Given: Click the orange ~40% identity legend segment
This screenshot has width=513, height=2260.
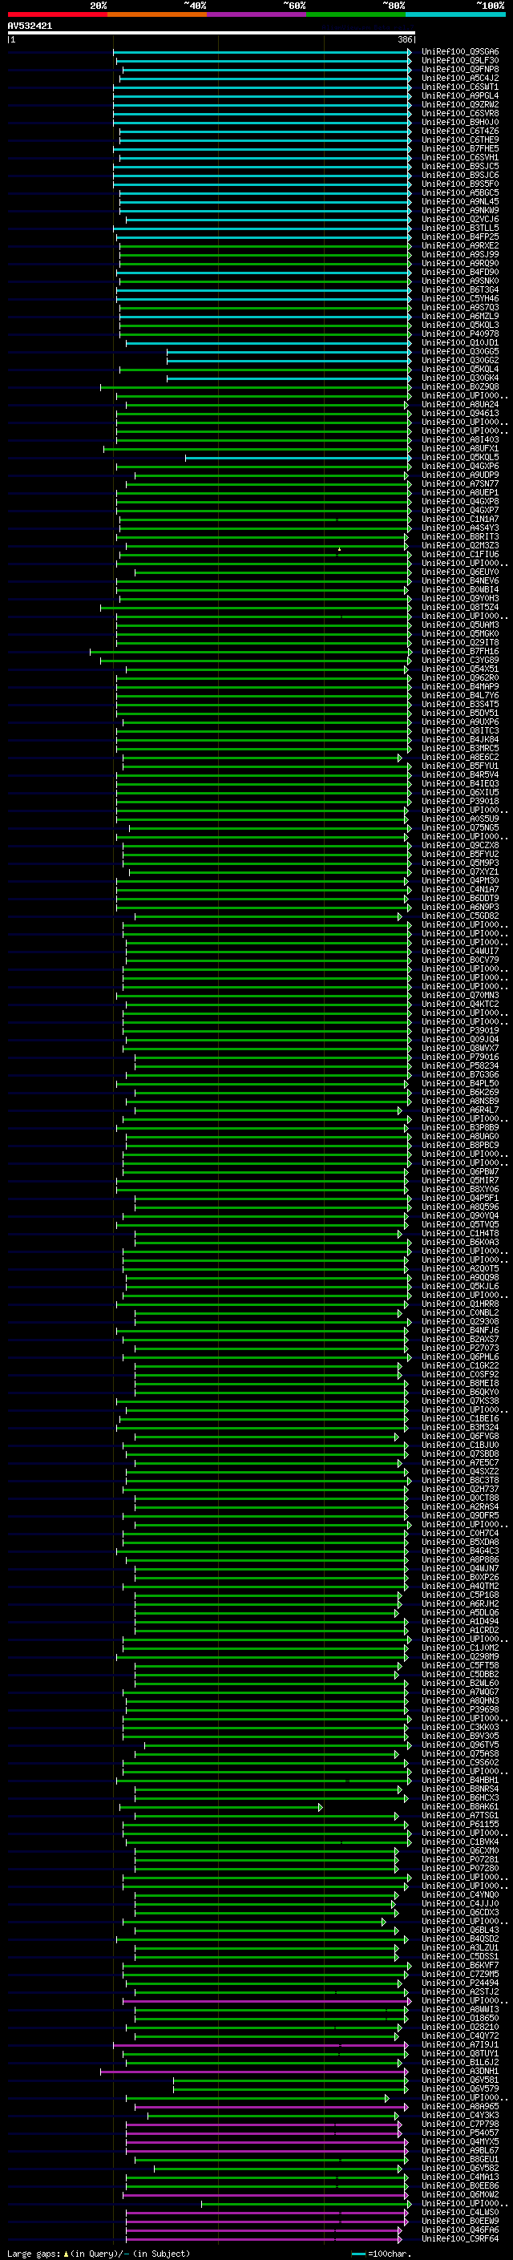Looking at the screenshot, I should (x=157, y=14).
